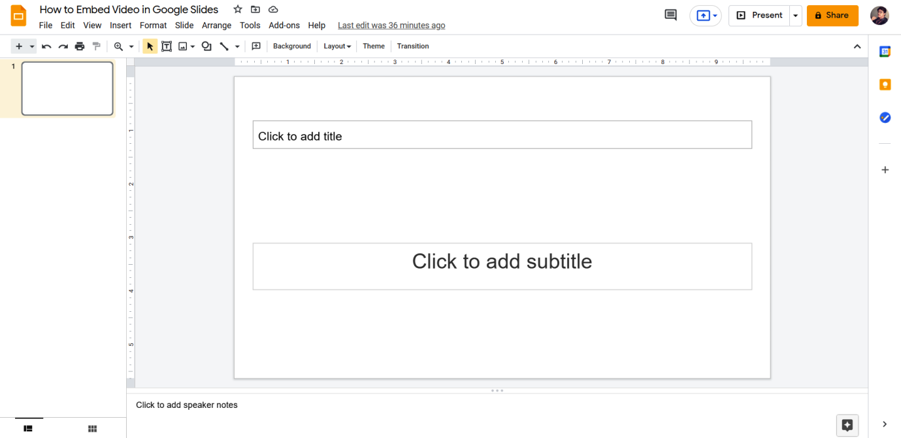Hide the menus with the collapse arrow
The width and height of the screenshot is (901, 438).
tap(857, 46)
